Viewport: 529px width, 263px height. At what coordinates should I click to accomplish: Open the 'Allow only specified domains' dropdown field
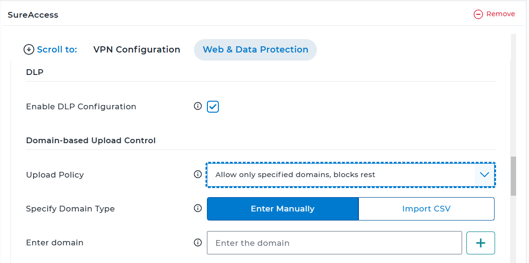click(351, 175)
